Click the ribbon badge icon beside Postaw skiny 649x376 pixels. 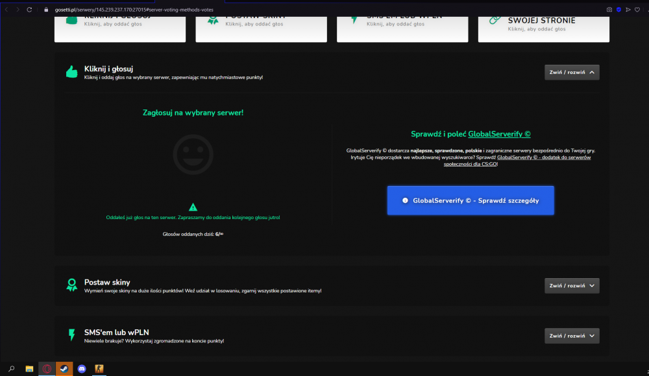click(x=71, y=285)
